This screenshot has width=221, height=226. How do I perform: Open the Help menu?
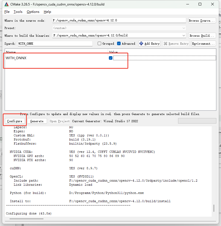coord(47,12)
